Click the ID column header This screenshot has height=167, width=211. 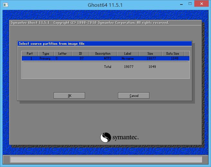pyautogui.click(x=80, y=54)
